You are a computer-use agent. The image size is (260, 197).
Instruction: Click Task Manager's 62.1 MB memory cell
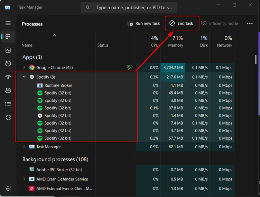(x=173, y=147)
